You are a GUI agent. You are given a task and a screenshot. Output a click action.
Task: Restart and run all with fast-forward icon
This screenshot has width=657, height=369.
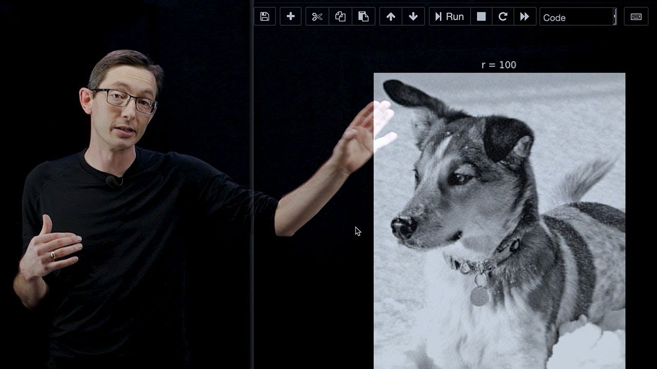point(525,16)
